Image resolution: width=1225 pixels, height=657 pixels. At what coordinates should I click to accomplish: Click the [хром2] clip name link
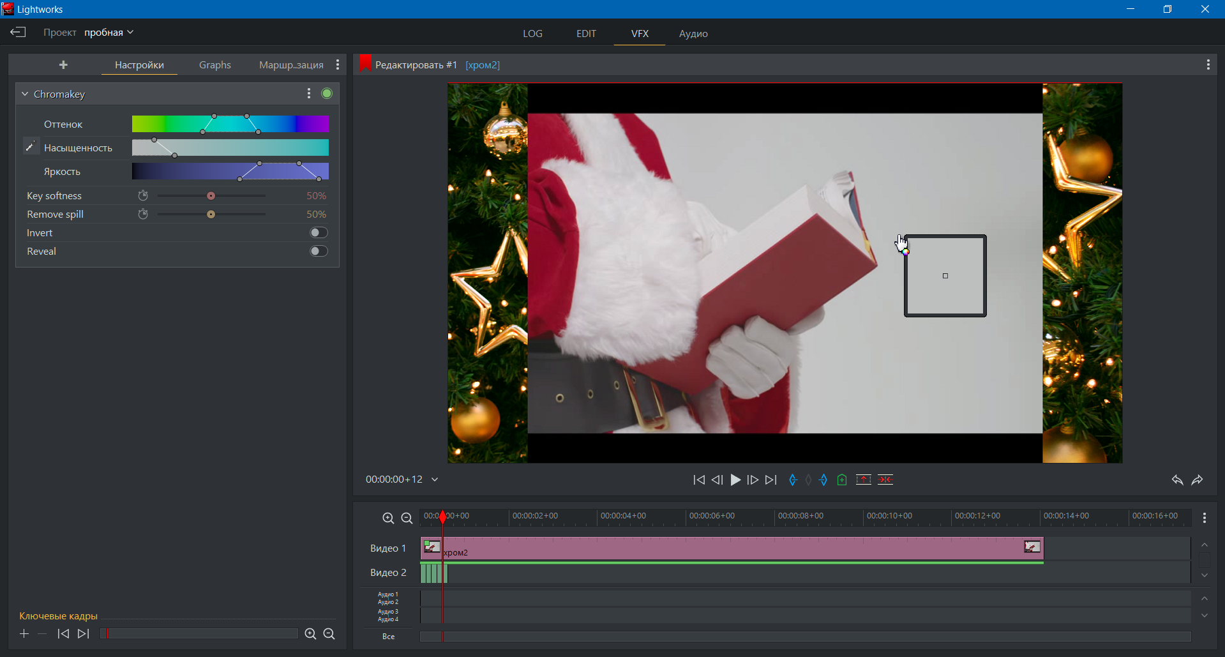click(483, 65)
